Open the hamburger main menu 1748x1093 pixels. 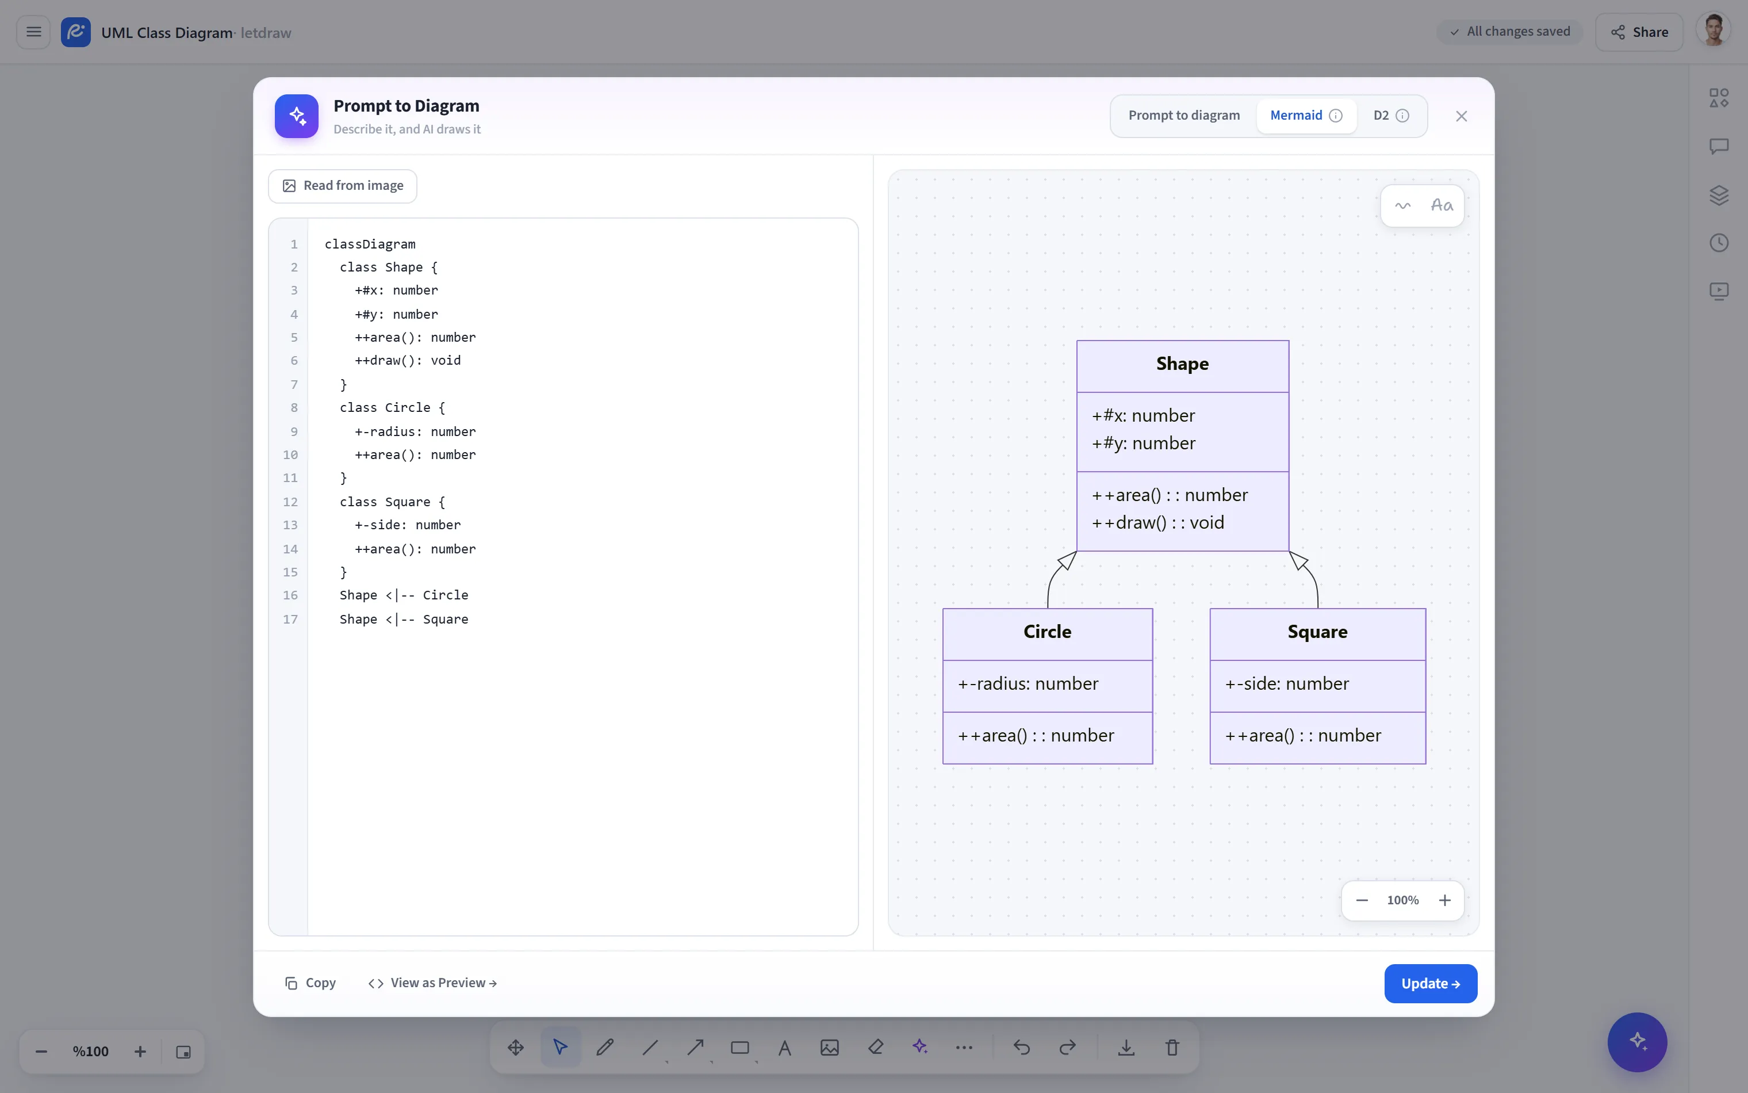pyautogui.click(x=33, y=32)
